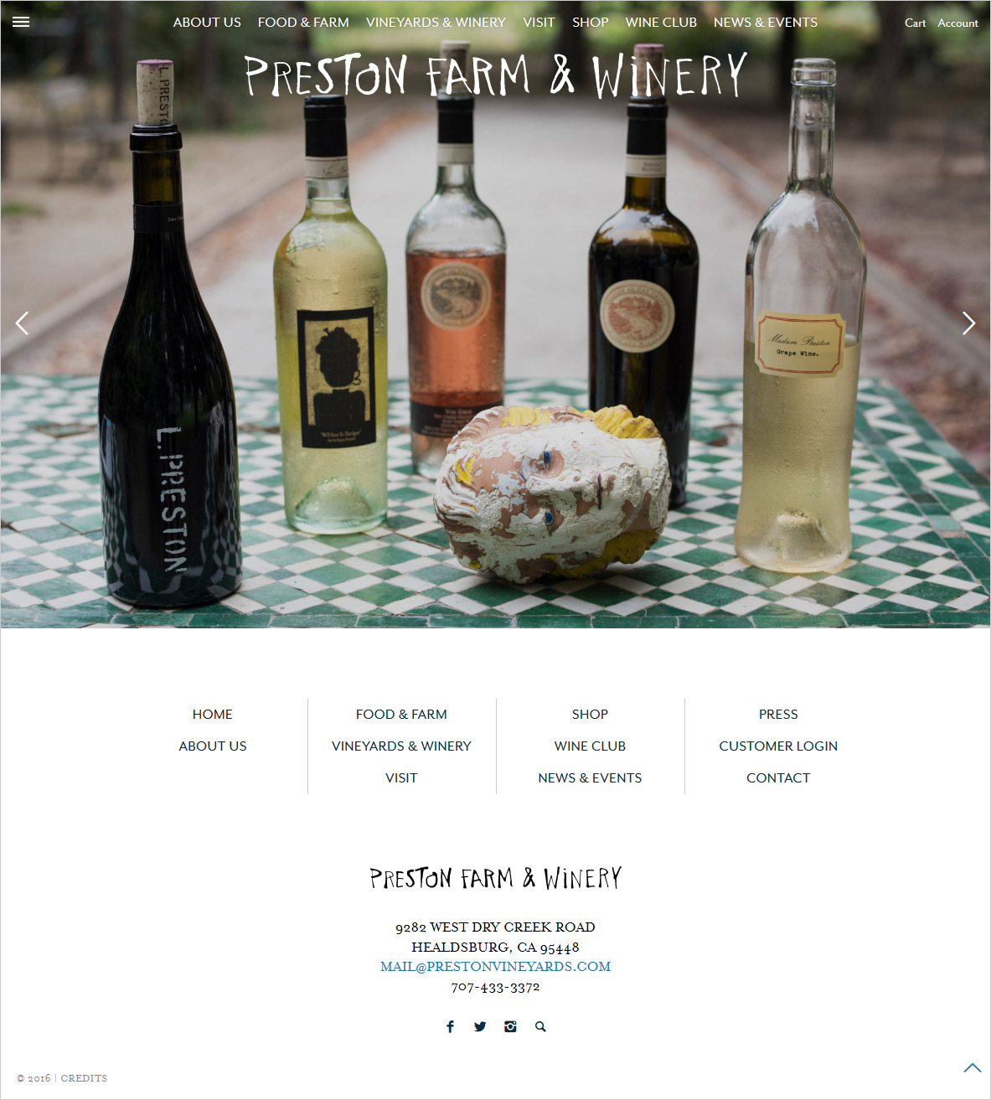Select WINE CLUB in top navigation
This screenshot has height=1100, width=991.
point(661,23)
